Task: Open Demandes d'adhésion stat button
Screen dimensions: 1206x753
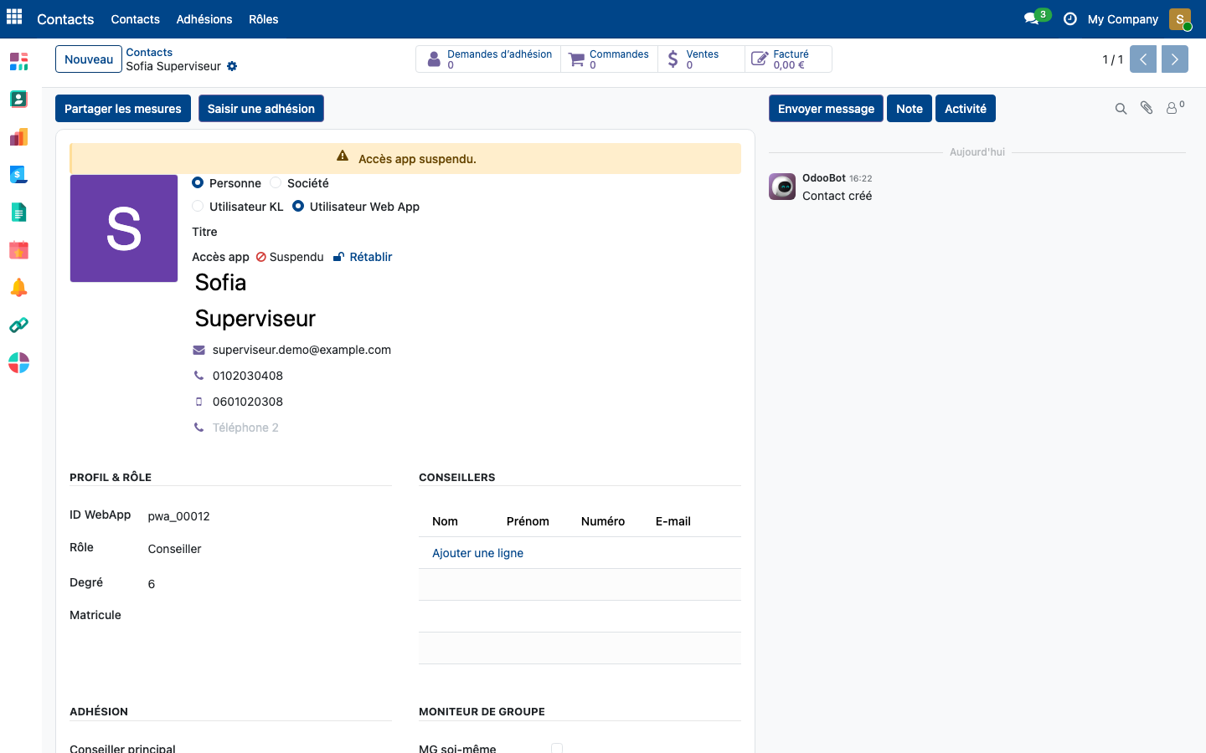Action: (488, 59)
